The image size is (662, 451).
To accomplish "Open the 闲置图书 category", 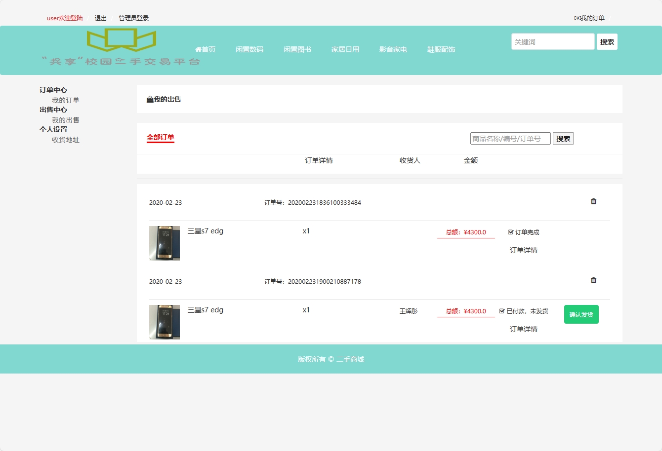I will (297, 49).
